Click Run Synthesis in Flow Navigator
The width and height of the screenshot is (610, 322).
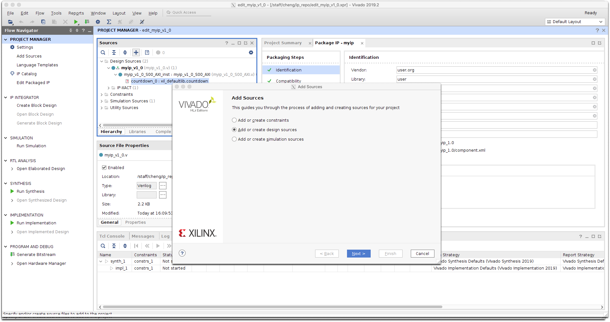point(31,191)
